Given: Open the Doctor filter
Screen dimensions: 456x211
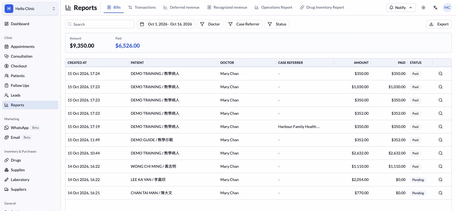Looking at the screenshot, I should [x=210, y=24].
